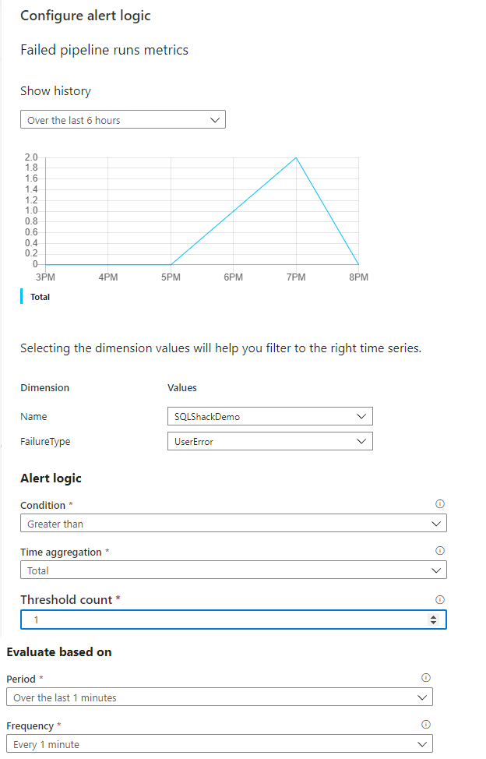Open the Frequency dropdown
The width and height of the screenshot is (486, 759).
click(x=219, y=744)
